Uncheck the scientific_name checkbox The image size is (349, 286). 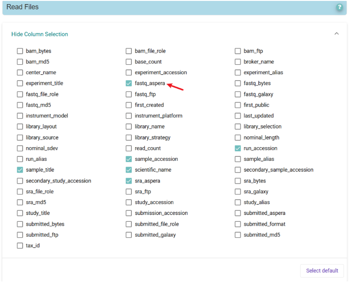click(129, 170)
